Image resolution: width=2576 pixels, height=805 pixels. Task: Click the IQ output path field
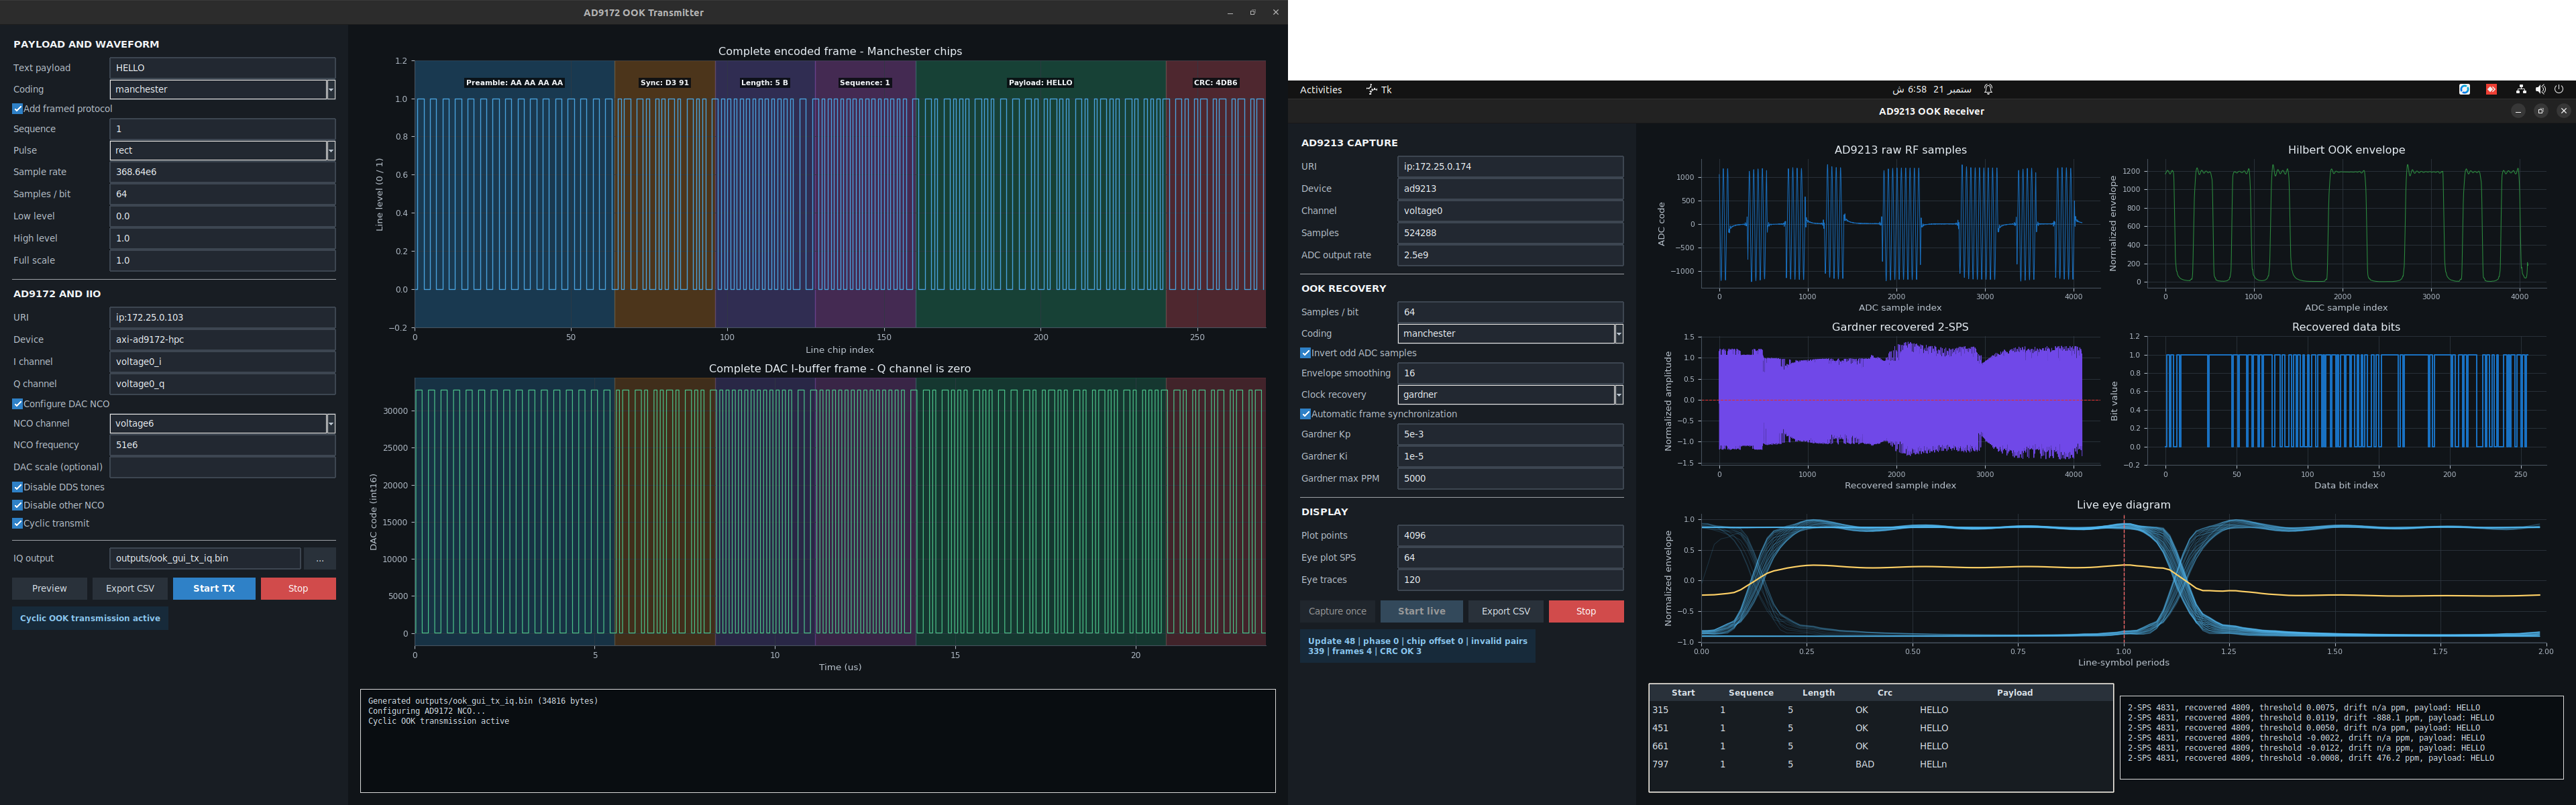[x=205, y=558]
